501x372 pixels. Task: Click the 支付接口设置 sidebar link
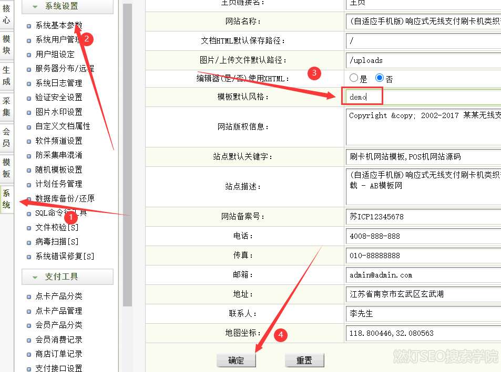click(58, 368)
